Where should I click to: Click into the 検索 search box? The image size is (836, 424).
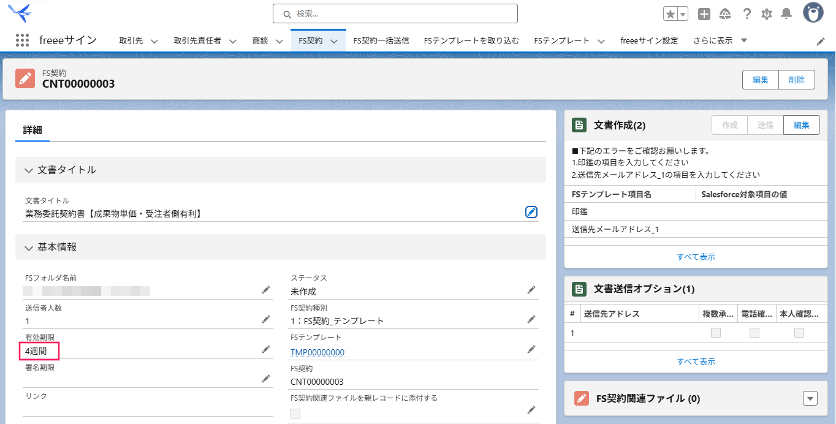pos(395,13)
